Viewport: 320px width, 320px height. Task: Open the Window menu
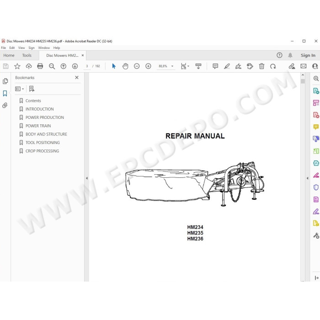click(x=44, y=48)
